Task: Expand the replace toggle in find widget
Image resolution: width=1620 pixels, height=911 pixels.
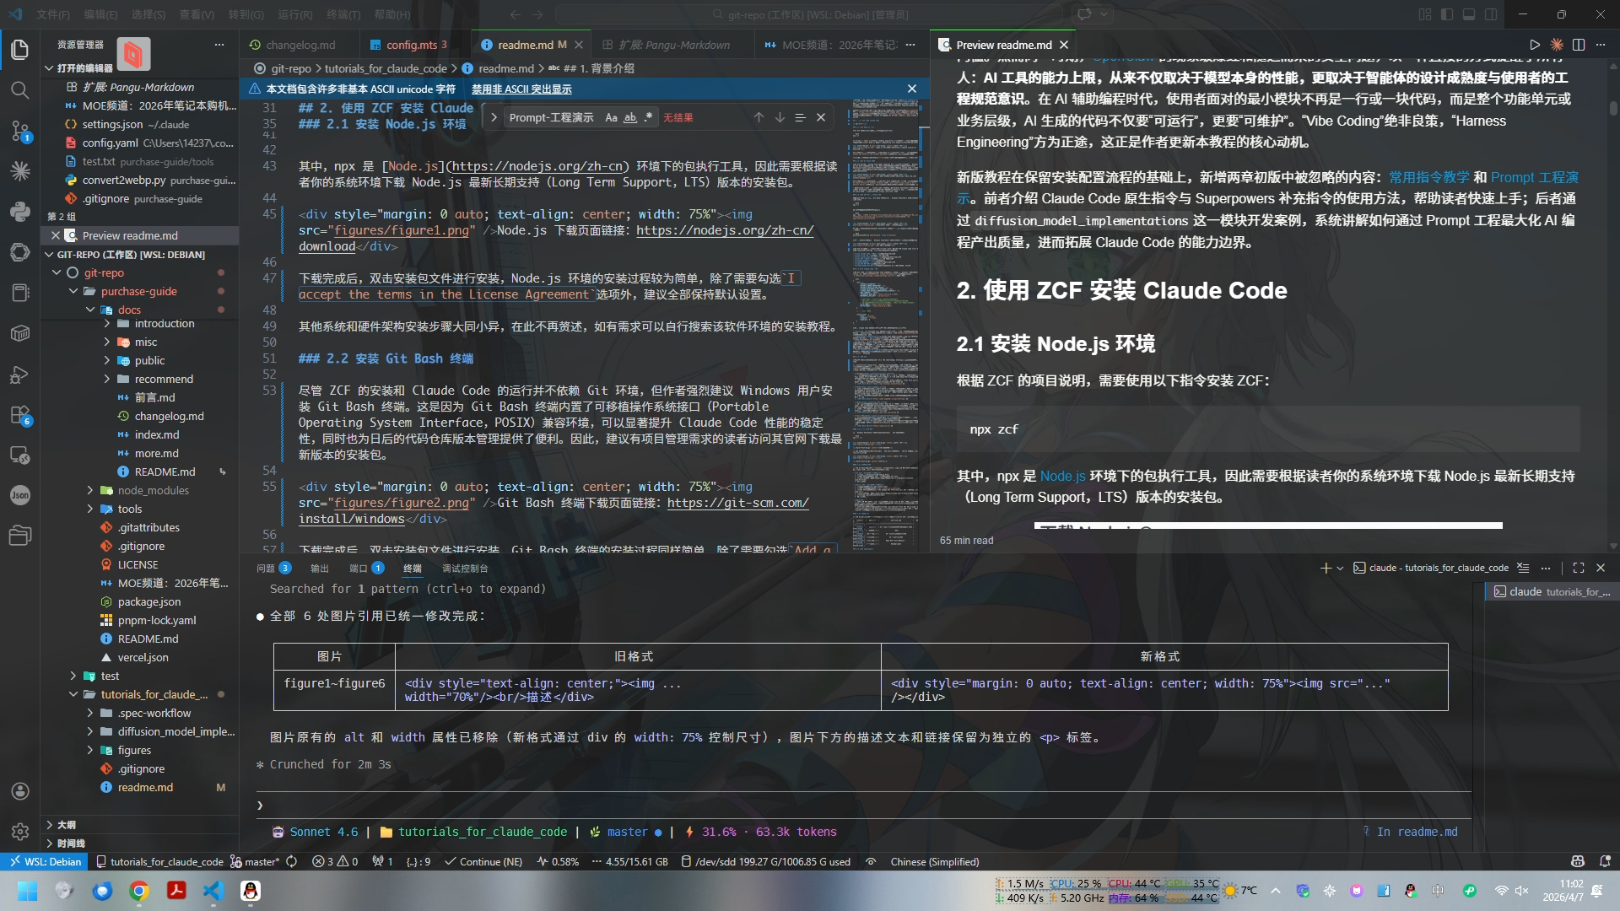Action: tap(493, 117)
